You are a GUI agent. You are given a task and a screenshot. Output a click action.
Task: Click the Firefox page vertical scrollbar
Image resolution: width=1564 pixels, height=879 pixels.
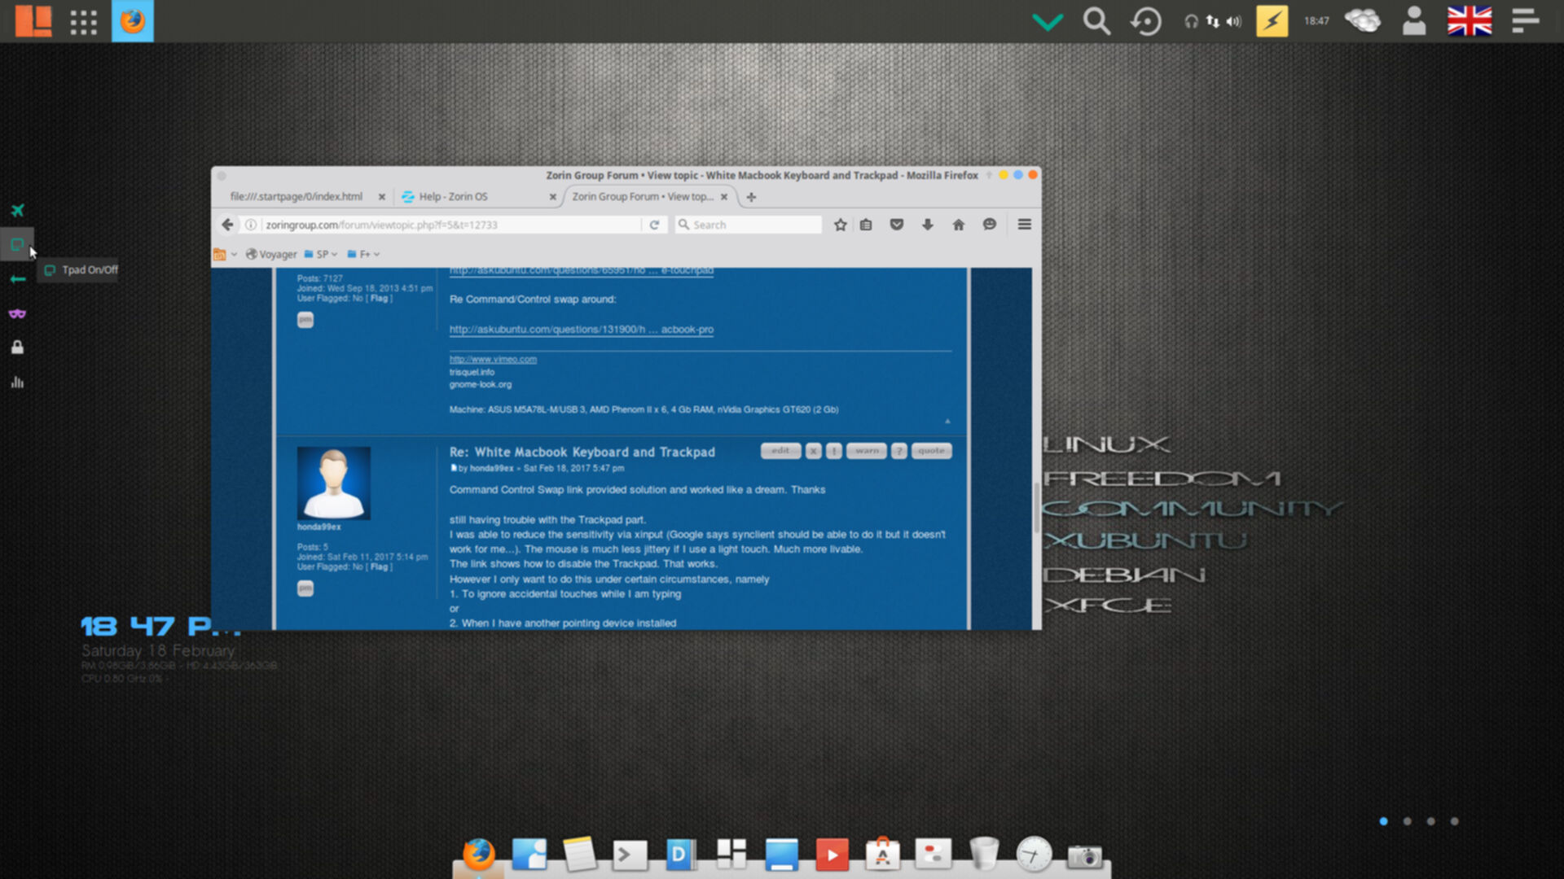click(1036, 509)
